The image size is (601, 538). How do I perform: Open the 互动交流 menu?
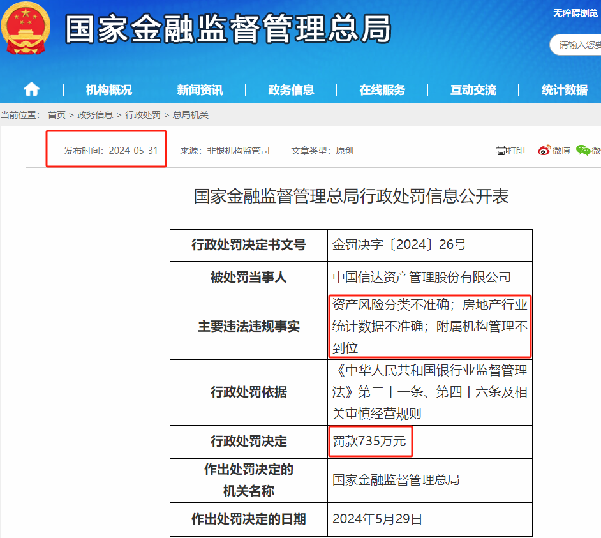(473, 89)
